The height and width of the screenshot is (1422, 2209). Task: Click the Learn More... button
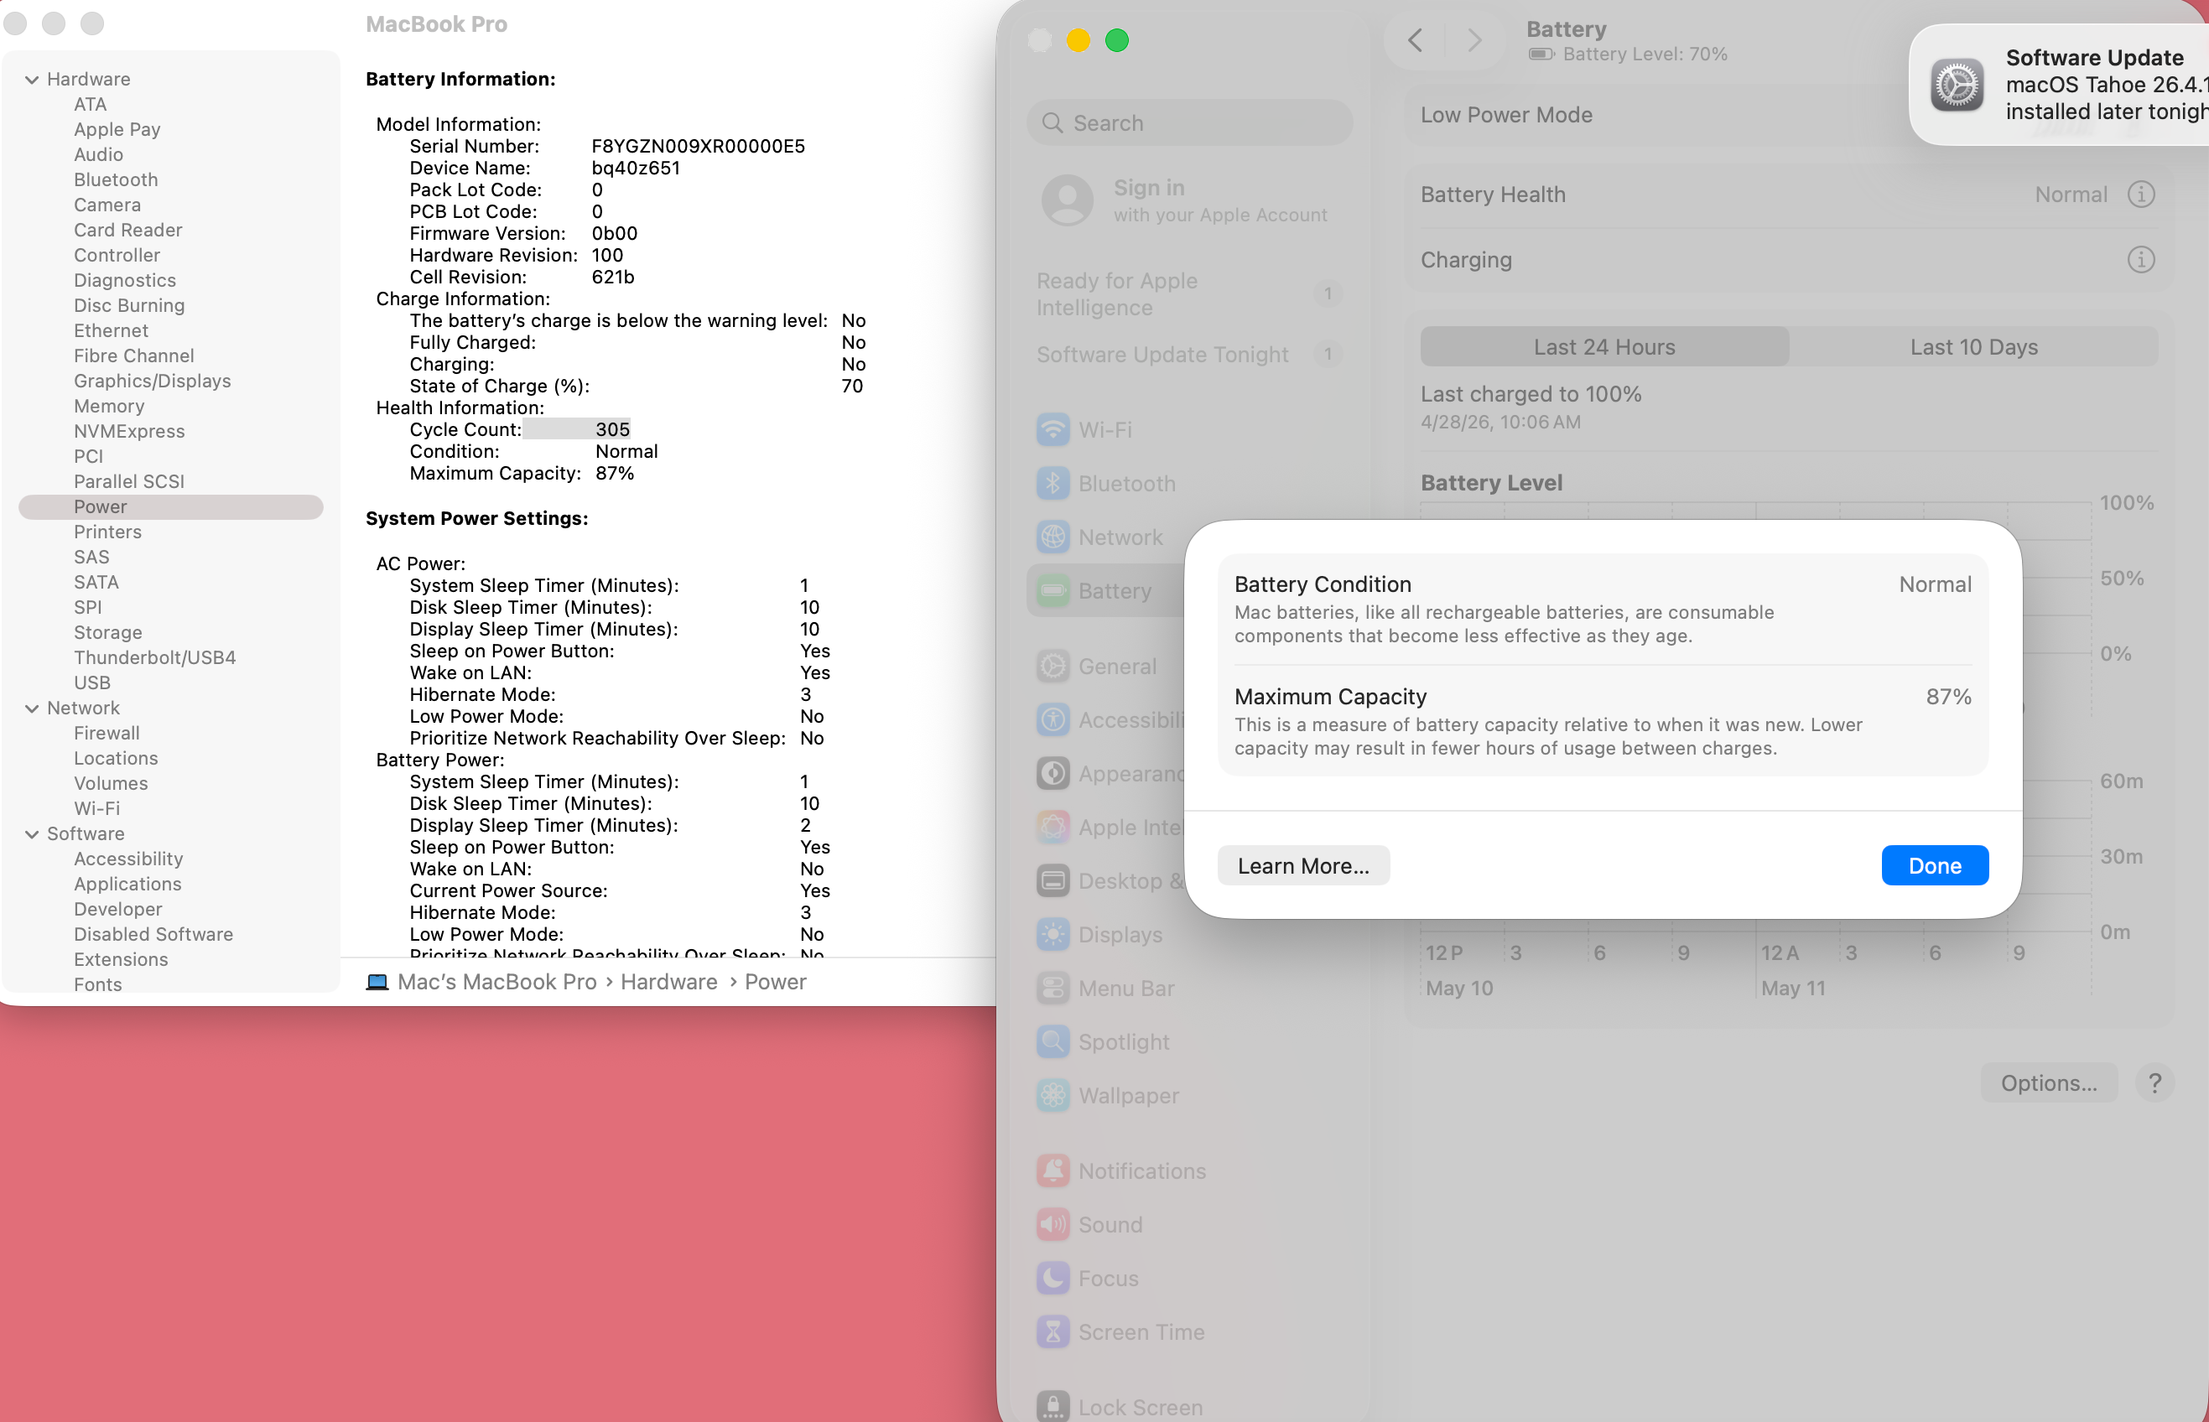click(x=1303, y=865)
